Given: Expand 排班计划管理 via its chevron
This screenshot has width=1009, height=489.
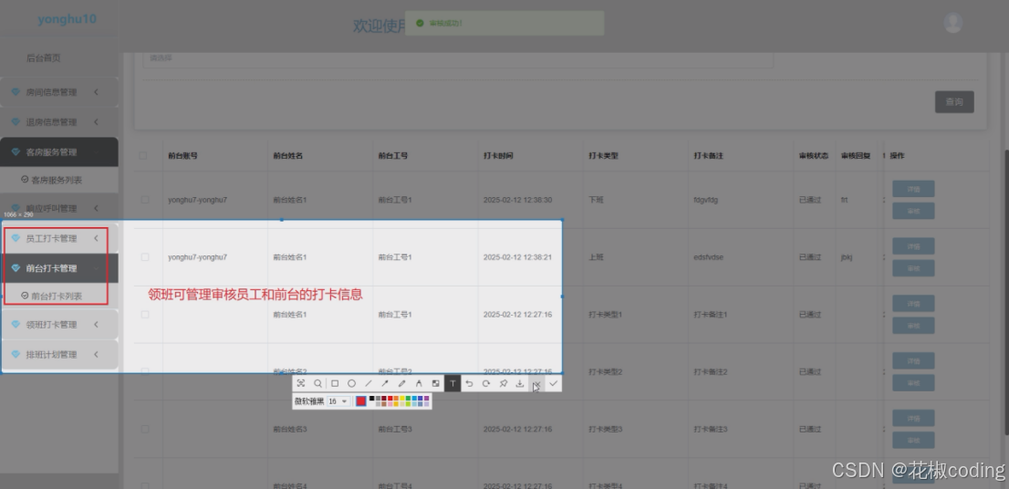Looking at the screenshot, I should pyautogui.click(x=96, y=355).
